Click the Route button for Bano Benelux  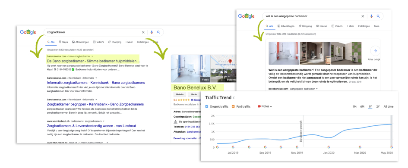click(x=194, y=94)
